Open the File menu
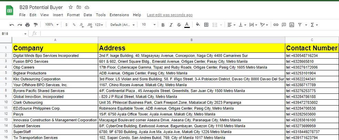This screenshot has height=140, width=339. click(22, 15)
